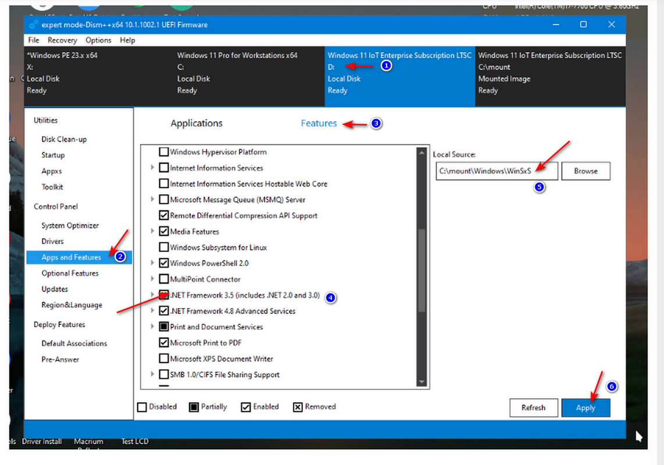The image size is (664, 465).
Task: Expand .NET Framework 3.5 node
Action: point(152,295)
